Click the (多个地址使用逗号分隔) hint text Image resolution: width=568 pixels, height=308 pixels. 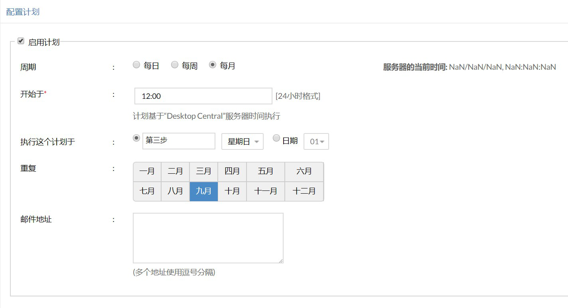(x=174, y=273)
